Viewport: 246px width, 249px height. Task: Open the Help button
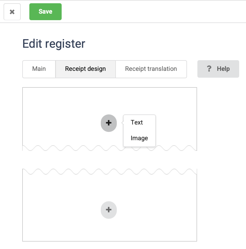pyautogui.click(x=218, y=69)
